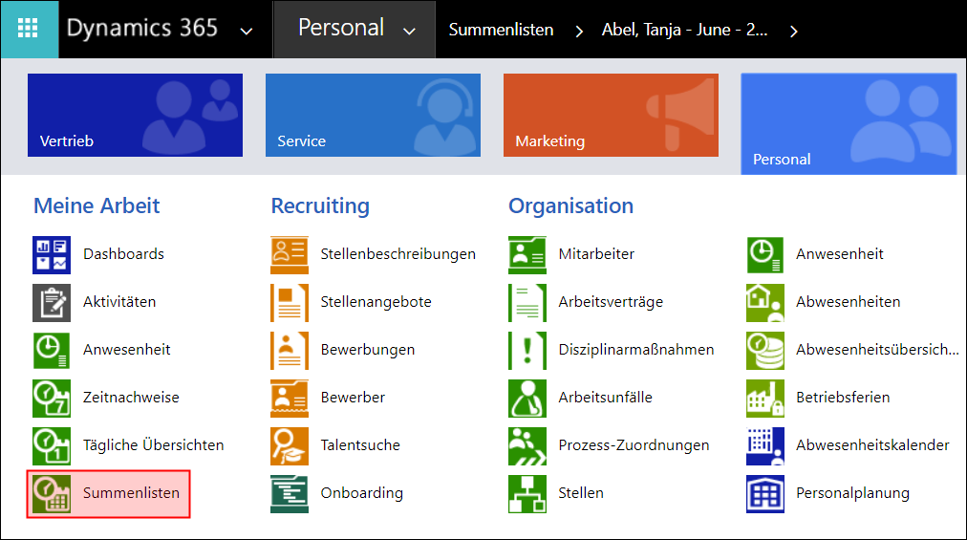Click the Betriebsferien icon
The height and width of the screenshot is (540, 967).
click(x=765, y=398)
